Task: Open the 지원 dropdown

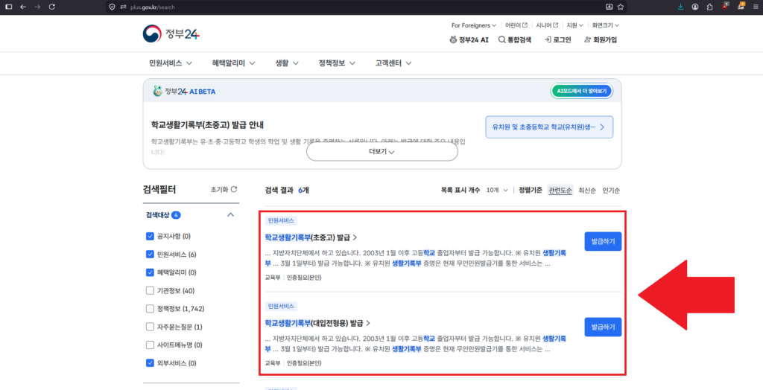Action: (x=574, y=25)
